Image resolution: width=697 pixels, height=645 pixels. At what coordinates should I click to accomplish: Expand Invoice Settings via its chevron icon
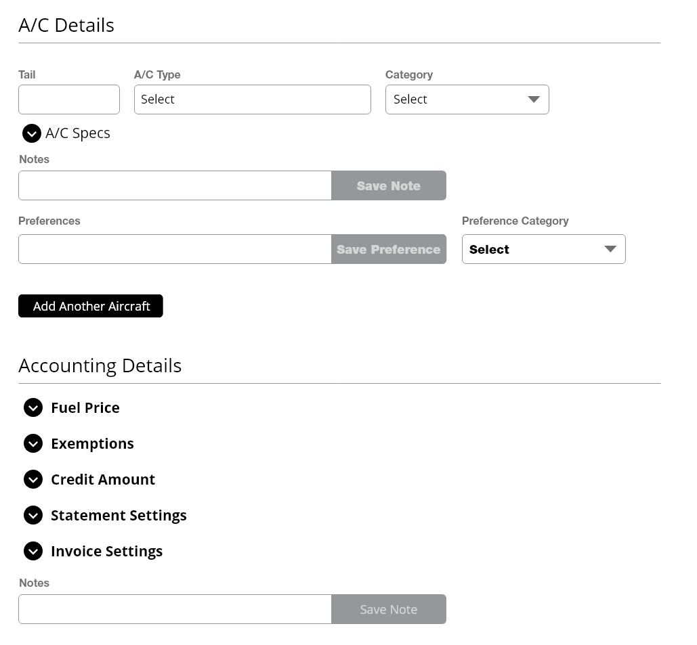[33, 551]
